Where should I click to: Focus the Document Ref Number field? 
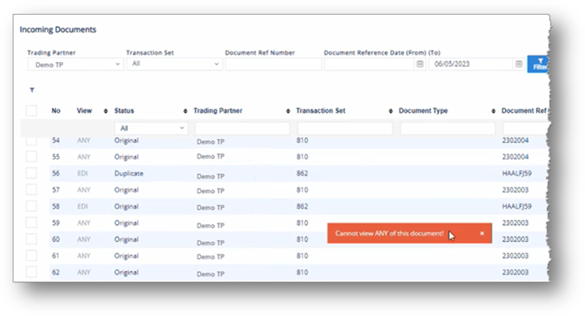273,64
